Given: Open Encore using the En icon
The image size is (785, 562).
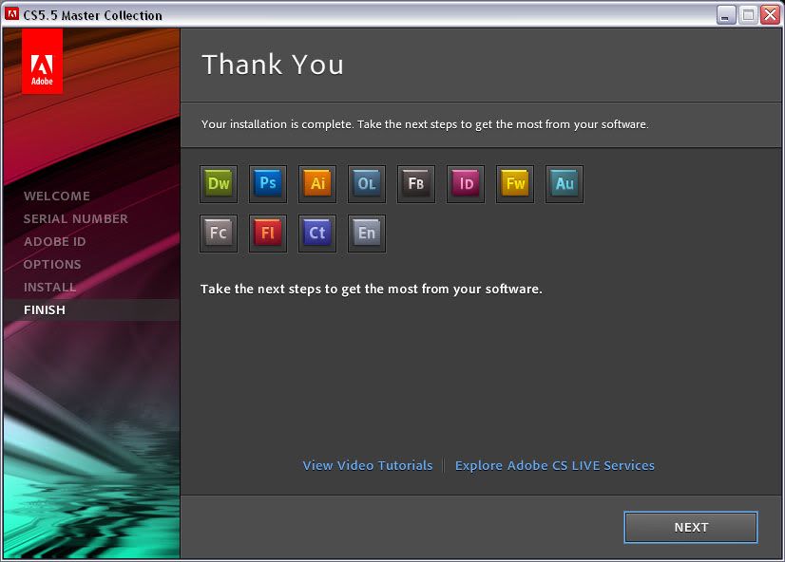Looking at the screenshot, I should 367,233.
